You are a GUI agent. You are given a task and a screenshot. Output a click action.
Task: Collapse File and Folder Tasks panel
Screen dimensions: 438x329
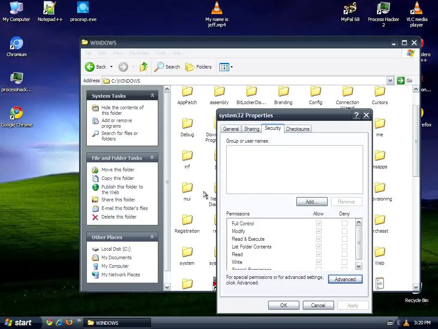(152, 158)
